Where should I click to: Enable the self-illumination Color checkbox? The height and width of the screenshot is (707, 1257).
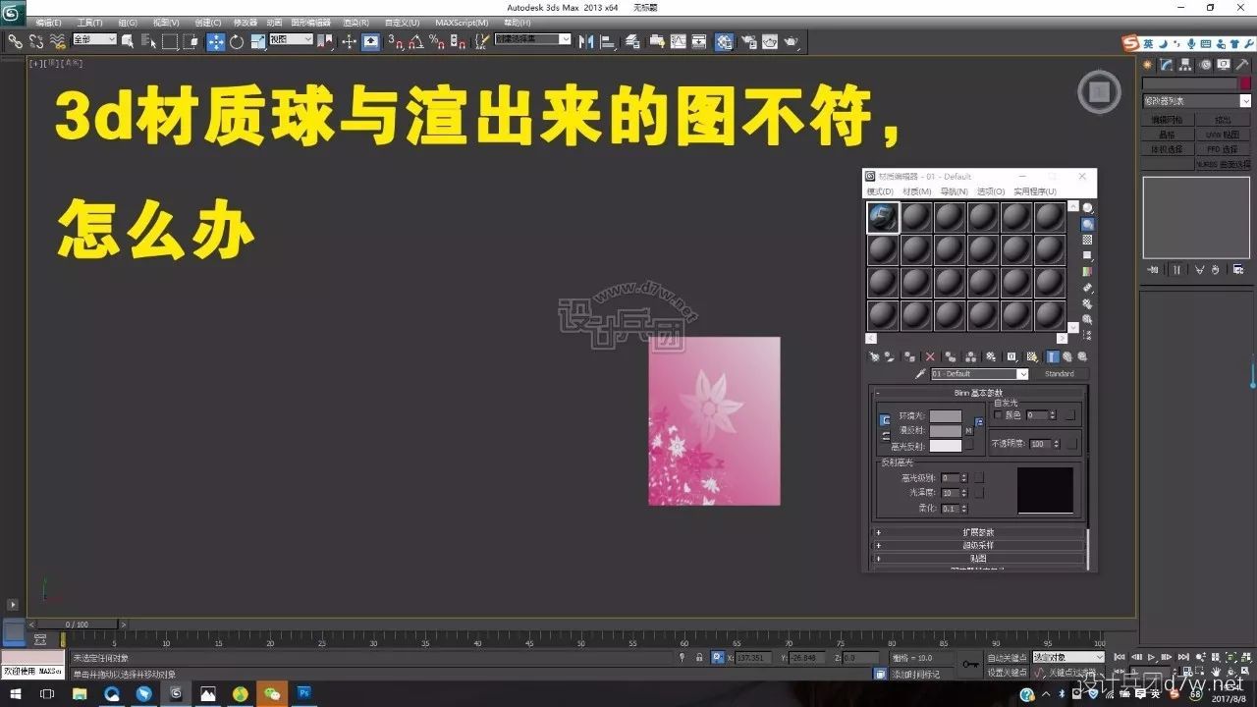tap(998, 415)
